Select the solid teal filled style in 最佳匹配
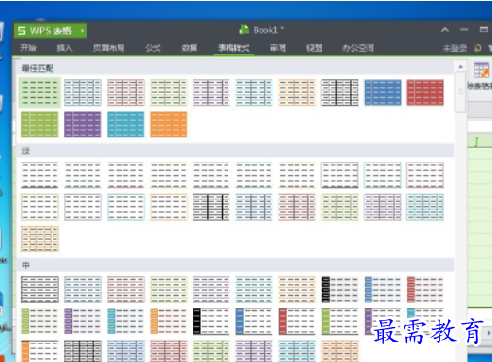This screenshot has height=362, width=492. point(125,125)
